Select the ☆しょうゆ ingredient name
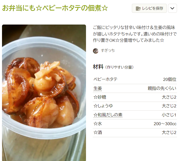Viewport: 179px width, 161px height. (x=103, y=106)
